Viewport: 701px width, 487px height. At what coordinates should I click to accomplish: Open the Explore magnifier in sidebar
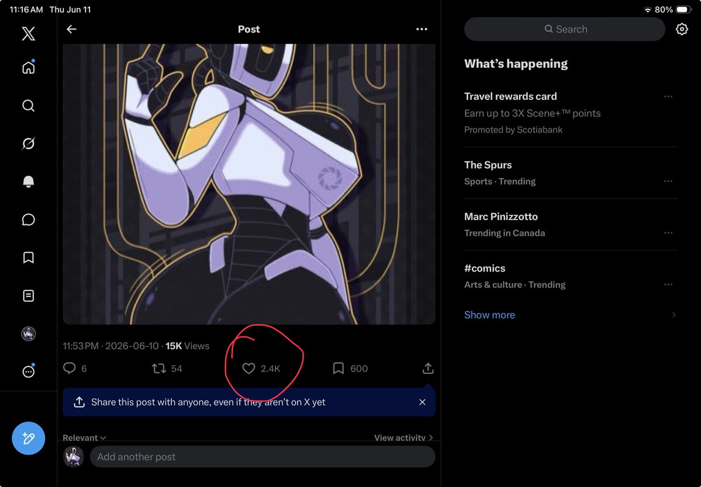[x=28, y=106]
